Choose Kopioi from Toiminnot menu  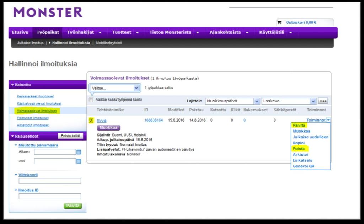pos(299,143)
